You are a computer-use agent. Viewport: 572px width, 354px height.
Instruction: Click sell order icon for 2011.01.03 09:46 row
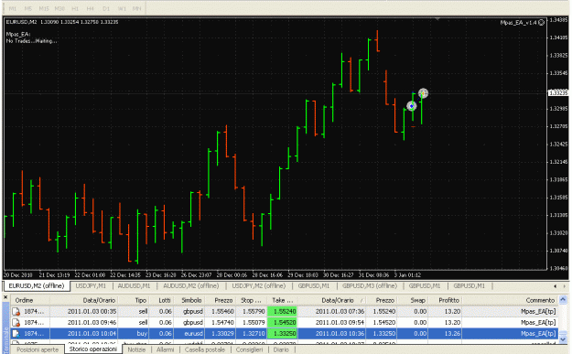[x=16, y=323]
